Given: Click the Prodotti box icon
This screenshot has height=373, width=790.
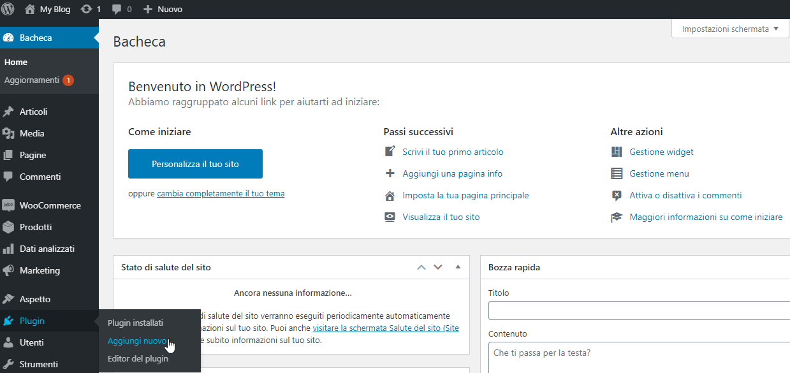Looking at the screenshot, I should pyautogui.click(x=8, y=227).
